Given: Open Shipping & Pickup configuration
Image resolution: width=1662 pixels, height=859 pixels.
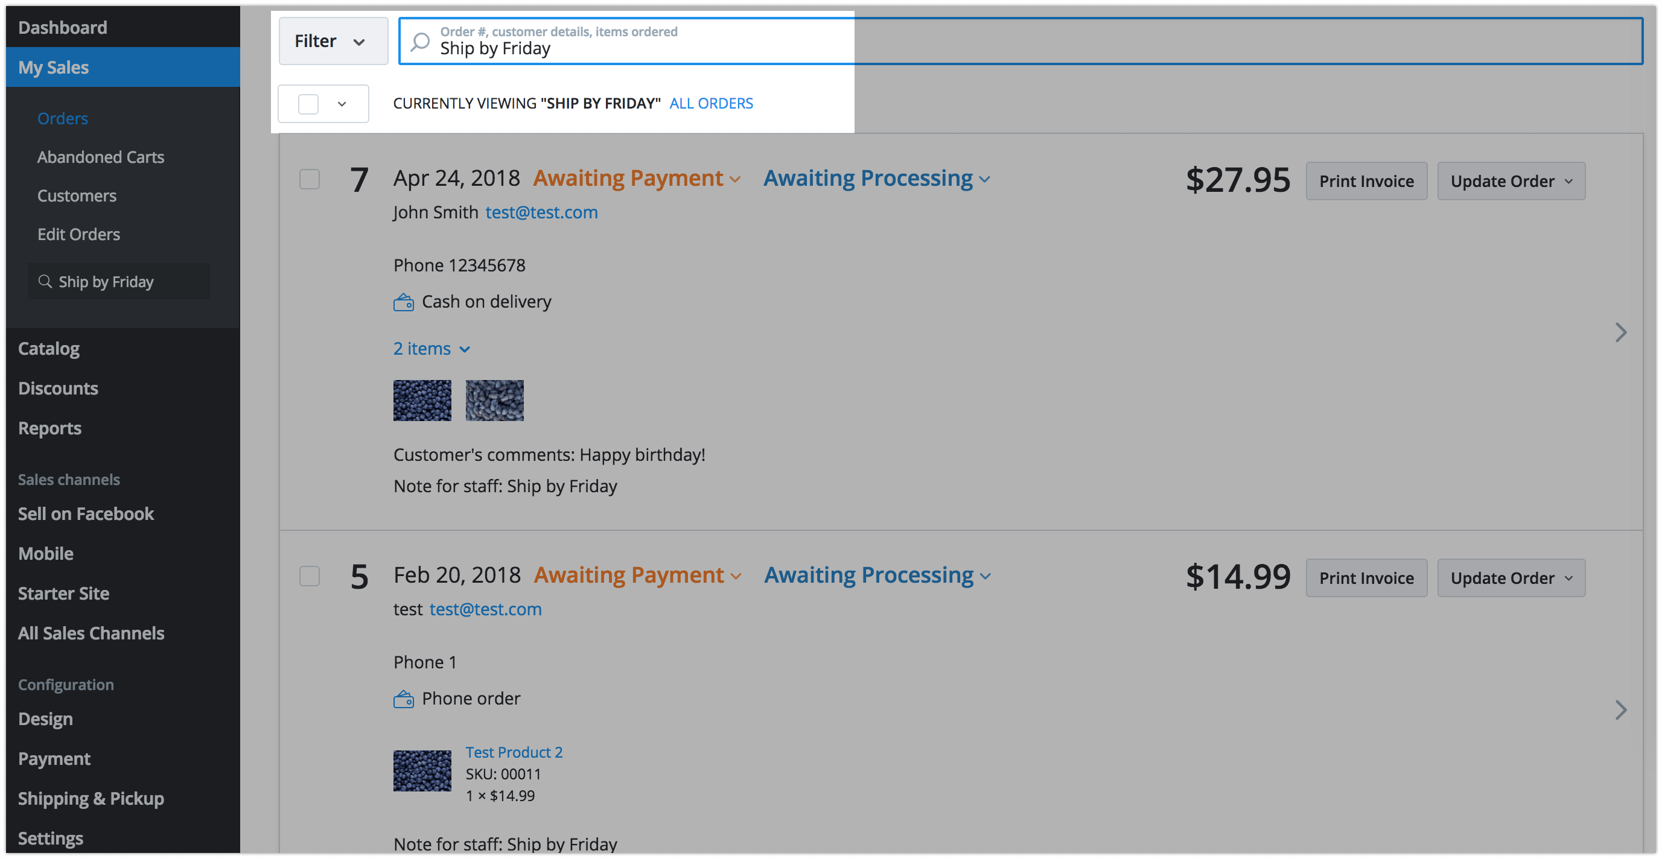Looking at the screenshot, I should point(91,799).
